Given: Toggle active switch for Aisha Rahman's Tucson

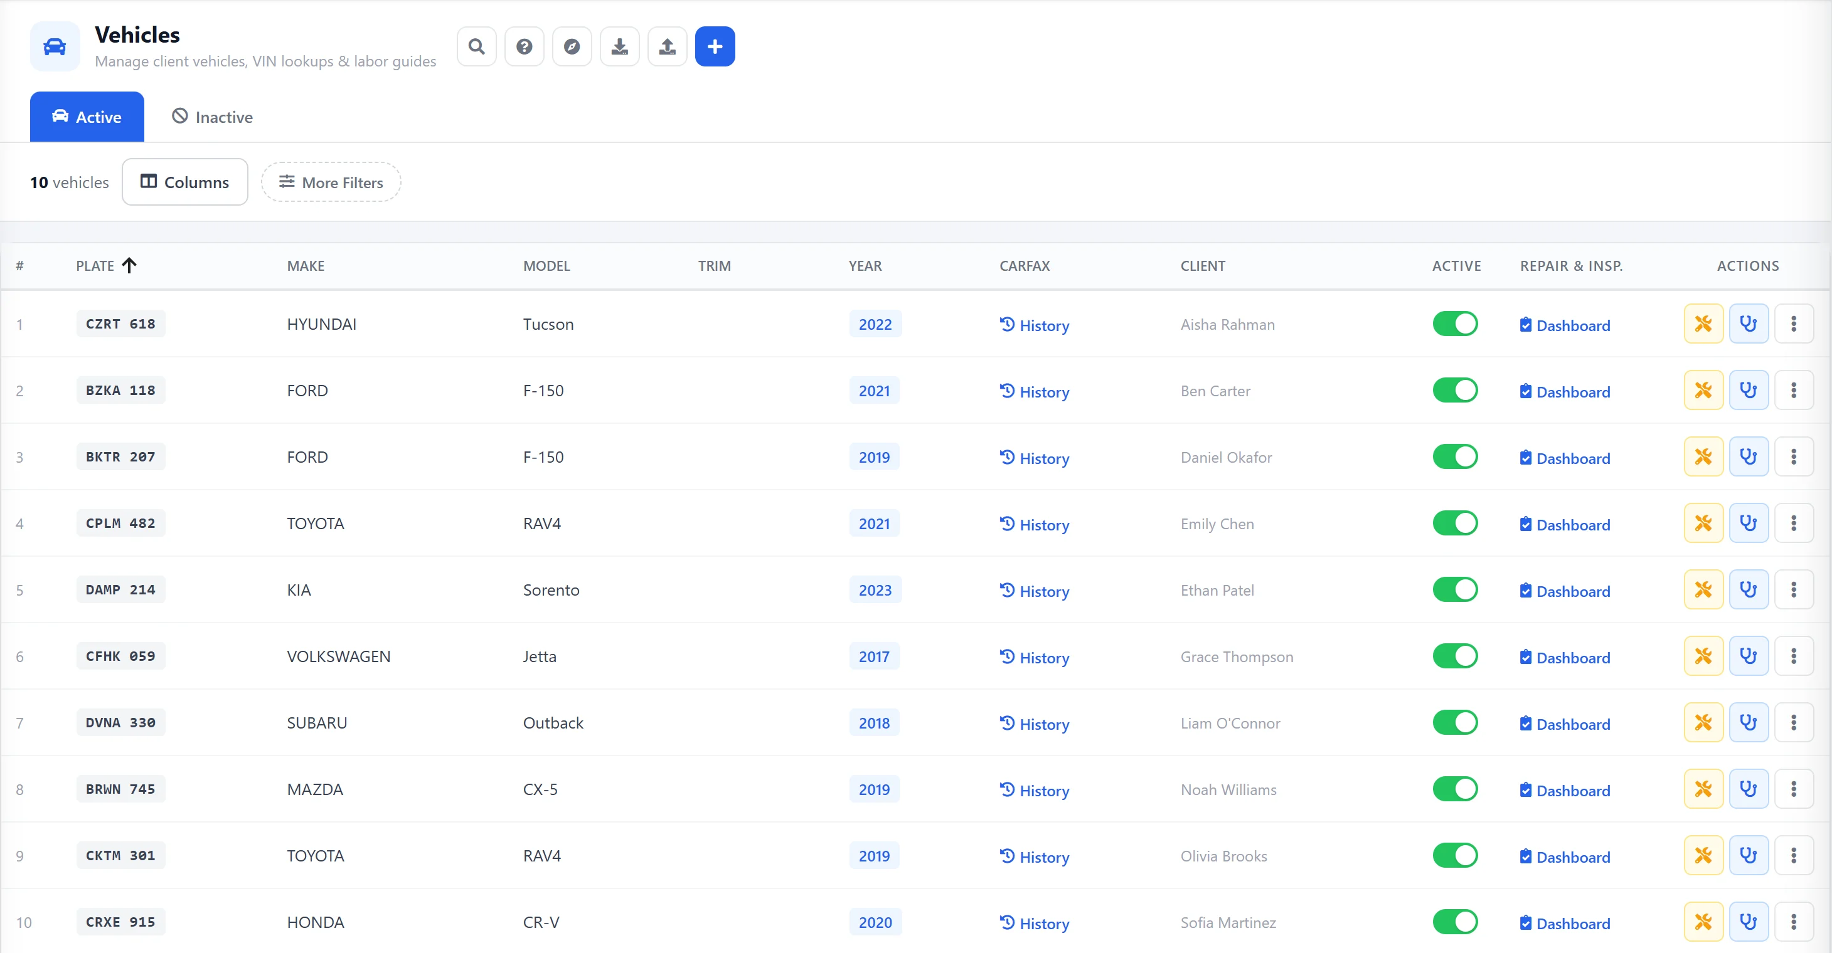Looking at the screenshot, I should [x=1455, y=324].
